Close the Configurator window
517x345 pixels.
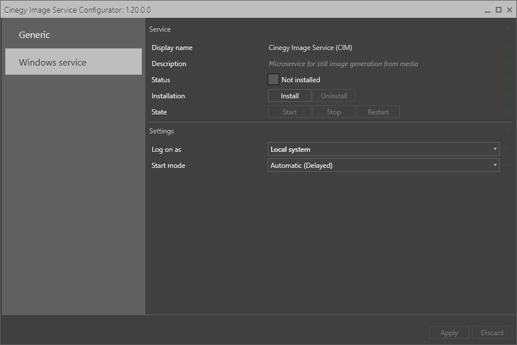(x=510, y=10)
